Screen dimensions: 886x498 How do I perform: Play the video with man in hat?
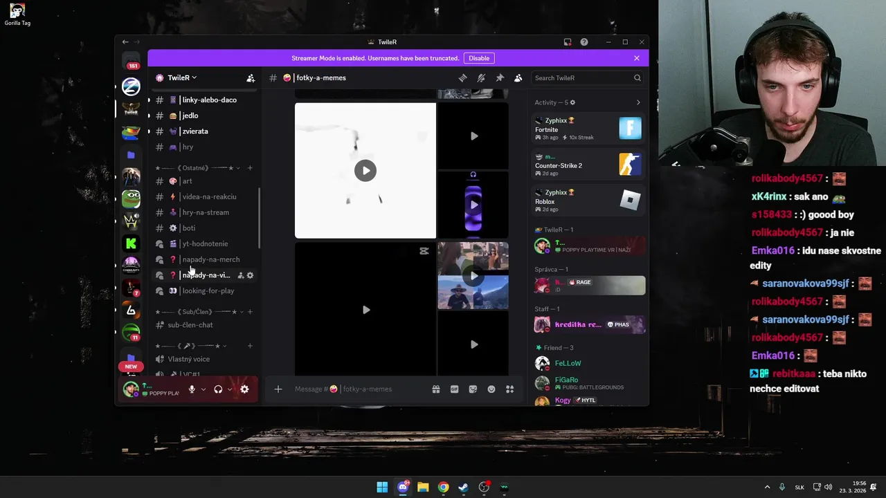click(x=473, y=276)
